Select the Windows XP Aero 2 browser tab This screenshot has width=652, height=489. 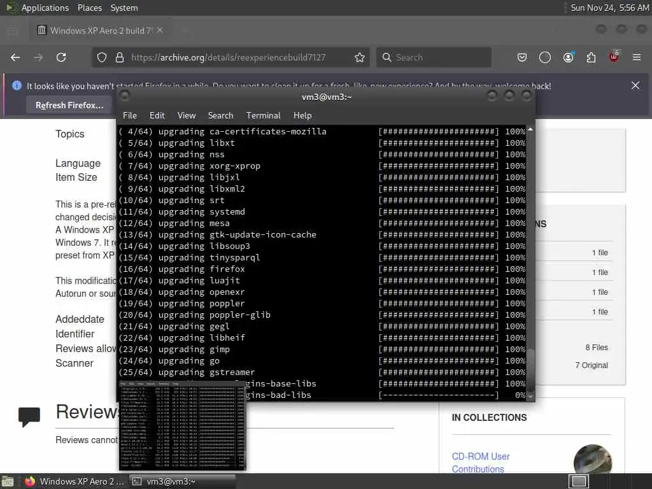click(x=99, y=31)
